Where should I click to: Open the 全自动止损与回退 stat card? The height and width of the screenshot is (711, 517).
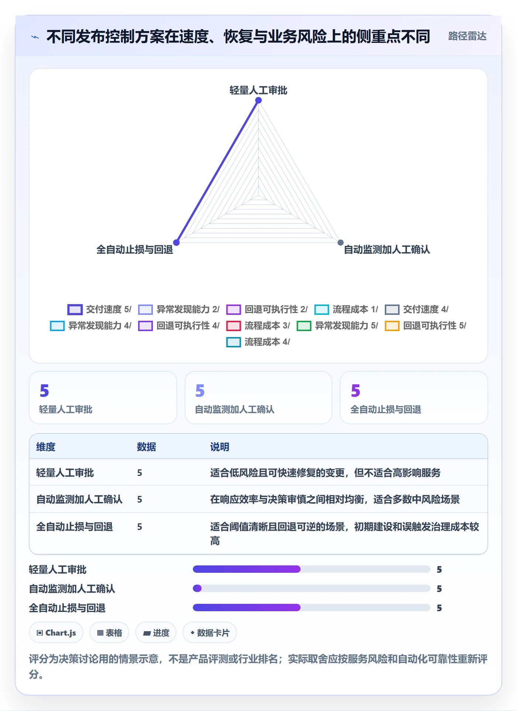pyautogui.click(x=414, y=398)
